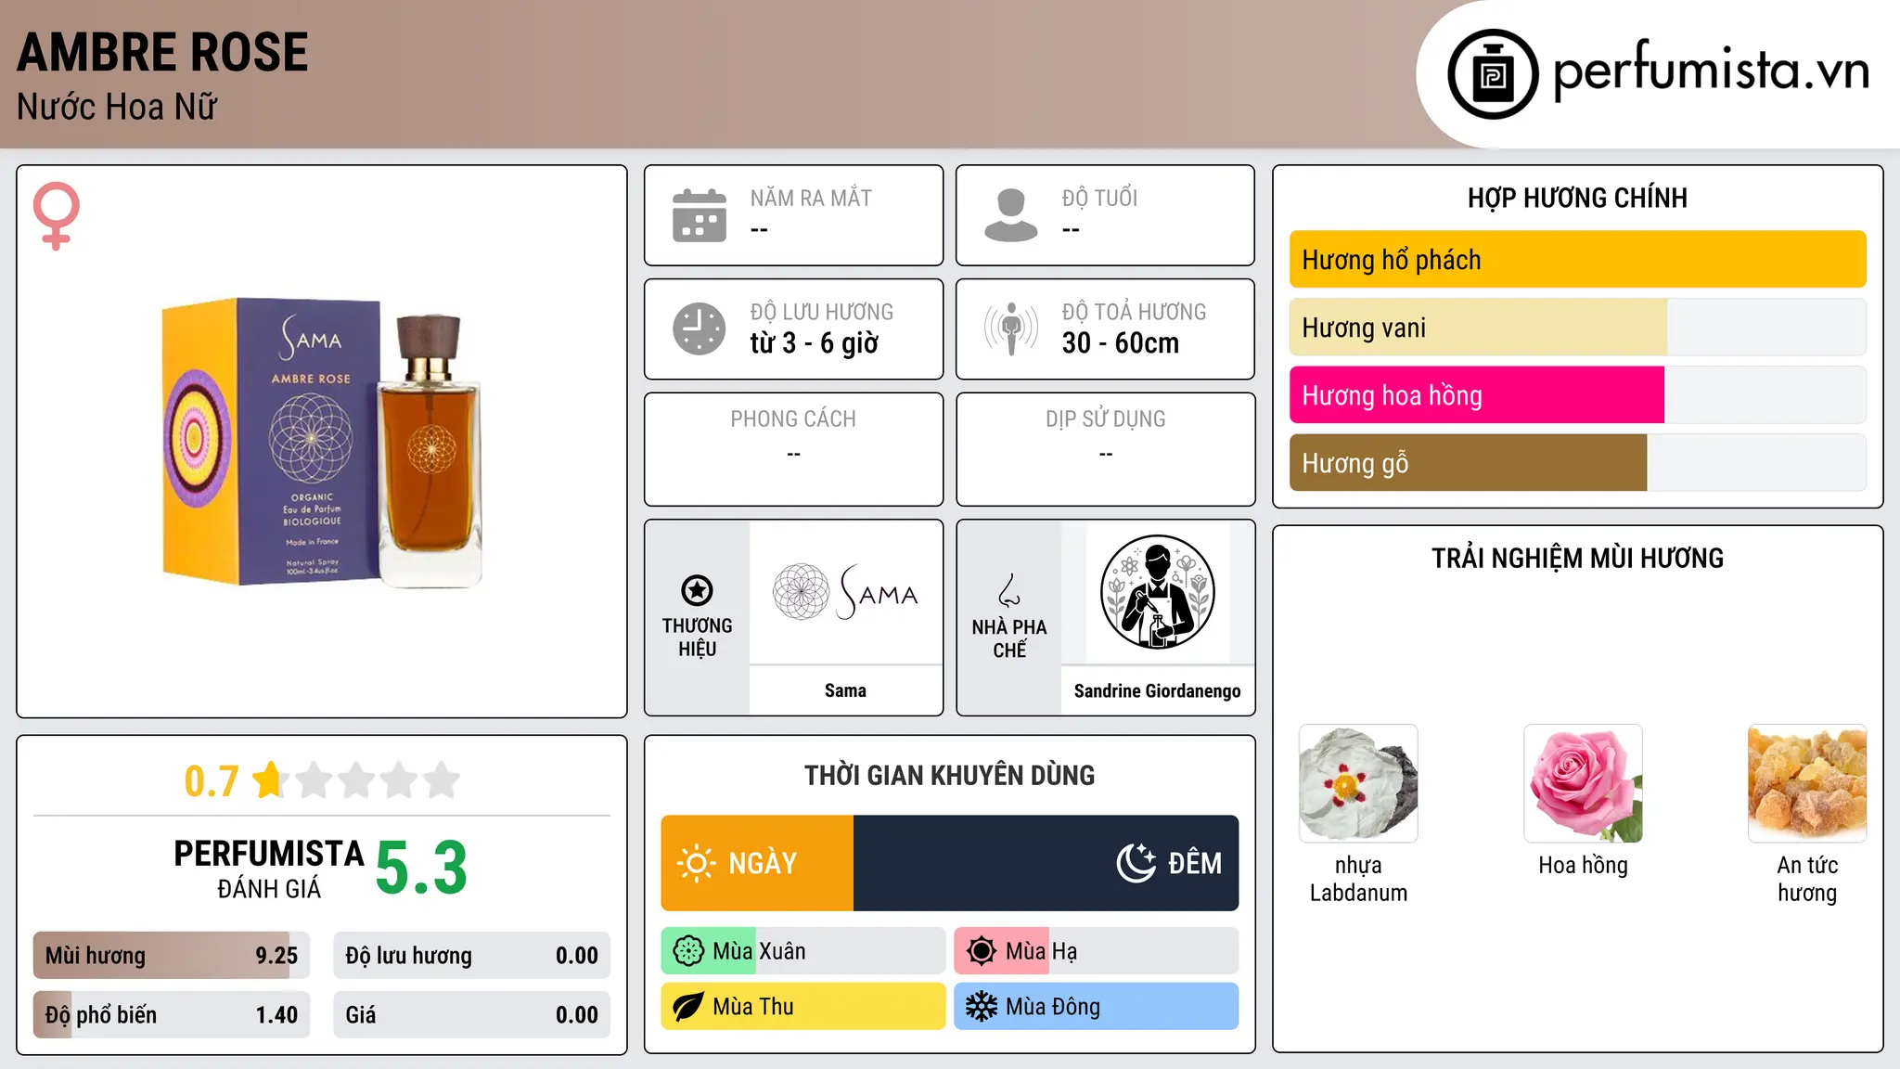Click the Hương hổ phách accord bar
The height and width of the screenshot is (1069, 1900).
coord(1577,260)
